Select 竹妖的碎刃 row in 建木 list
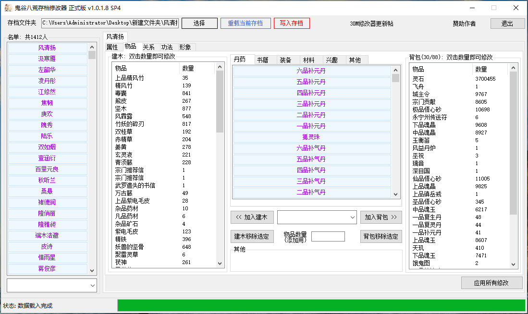528x314 pixels. point(164,124)
